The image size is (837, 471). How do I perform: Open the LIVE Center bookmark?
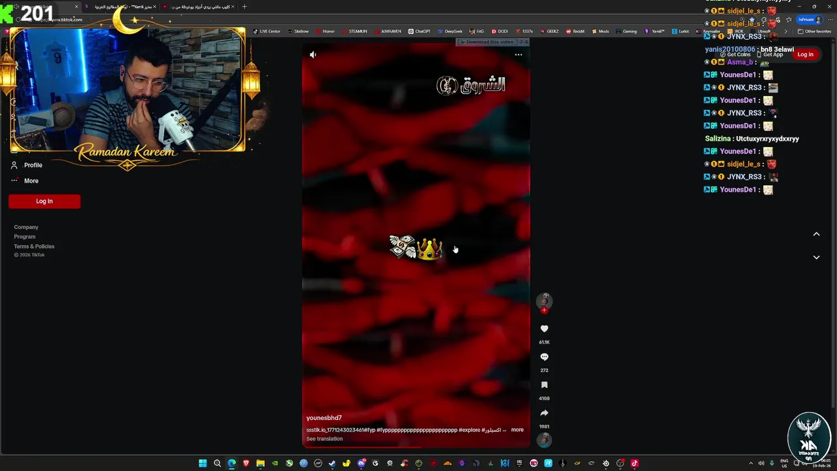(x=266, y=31)
